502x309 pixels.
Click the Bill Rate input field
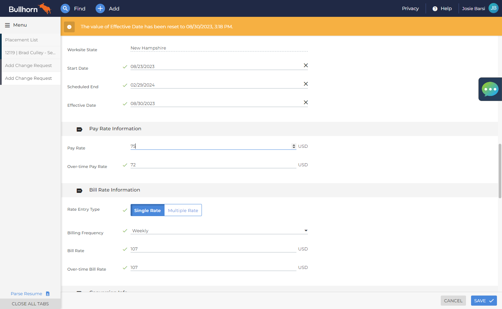point(213,249)
